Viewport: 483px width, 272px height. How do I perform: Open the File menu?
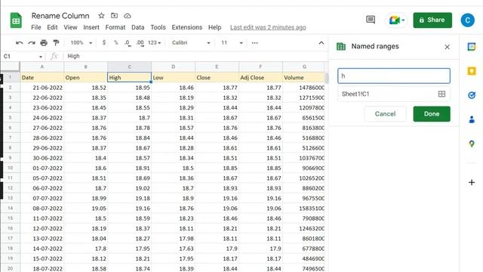pyautogui.click(x=36, y=27)
